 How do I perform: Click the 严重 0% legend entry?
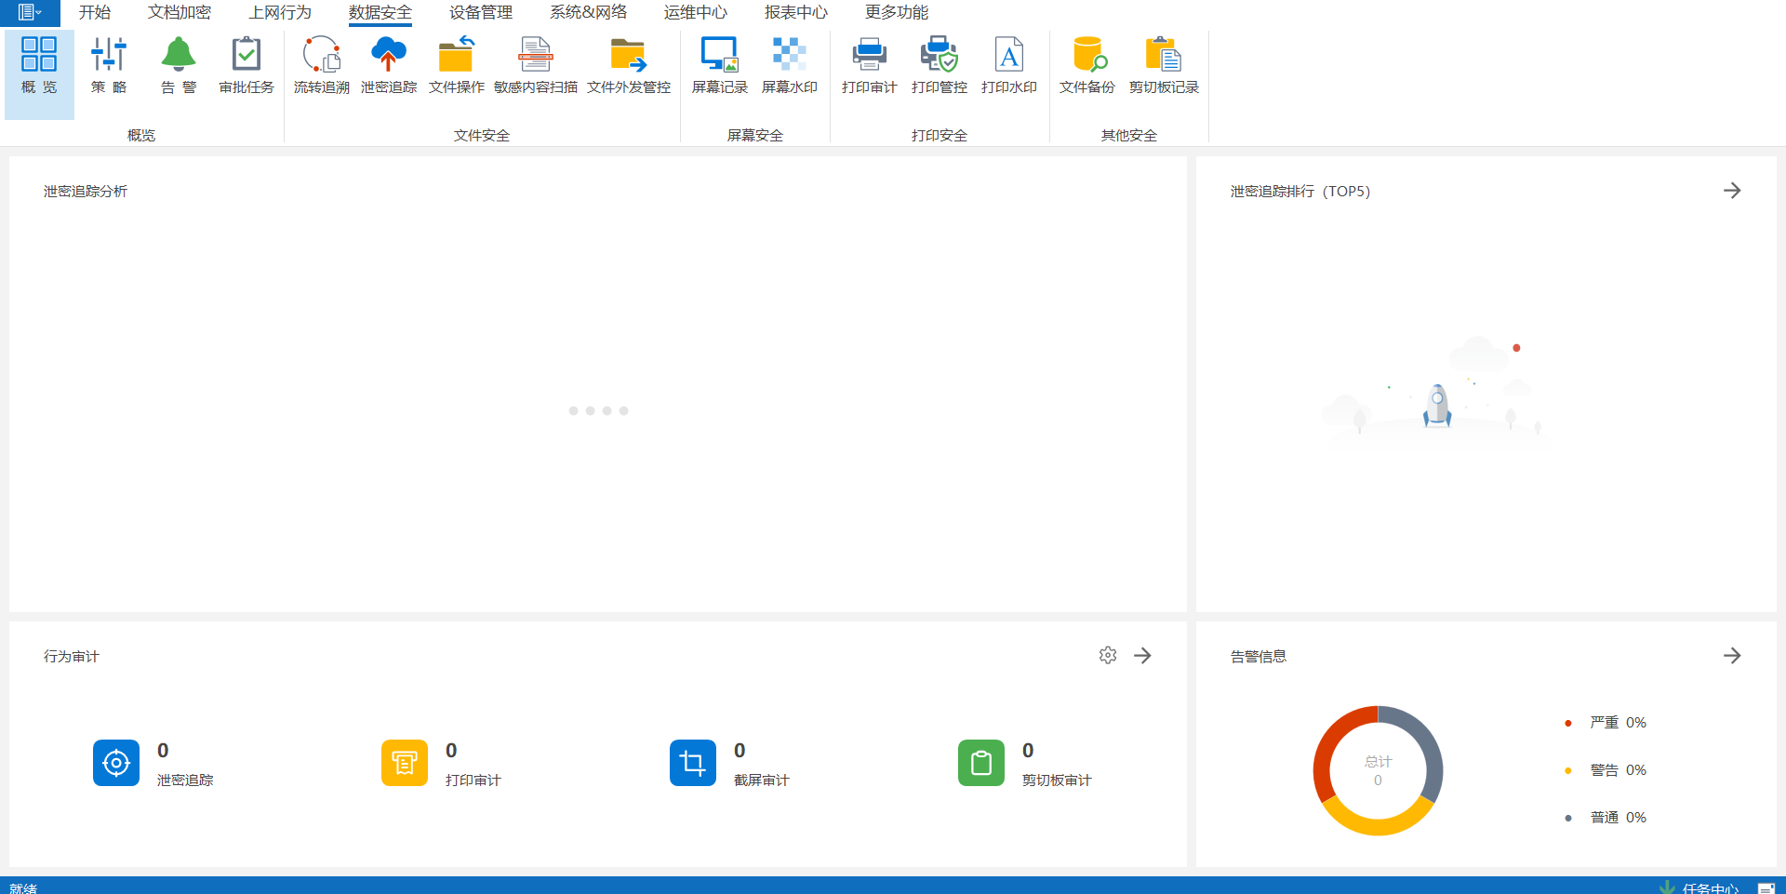1606,723
